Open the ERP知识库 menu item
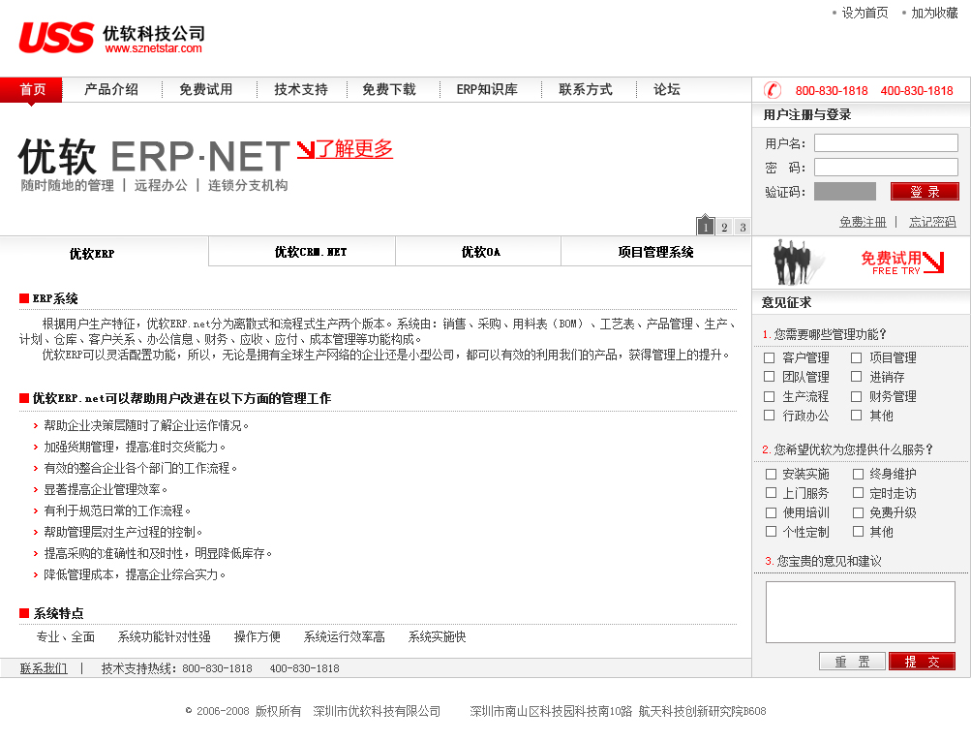 point(487,90)
